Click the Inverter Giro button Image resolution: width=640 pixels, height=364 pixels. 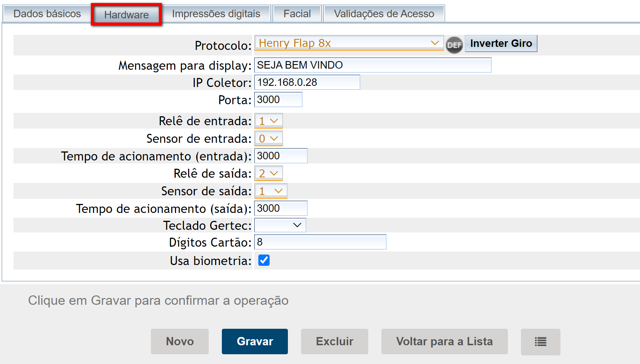pos(501,43)
